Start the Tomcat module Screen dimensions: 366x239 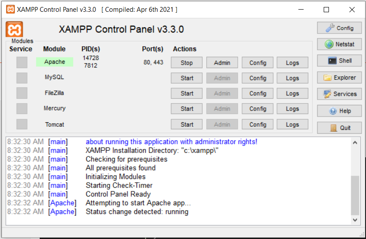click(187, 125)
